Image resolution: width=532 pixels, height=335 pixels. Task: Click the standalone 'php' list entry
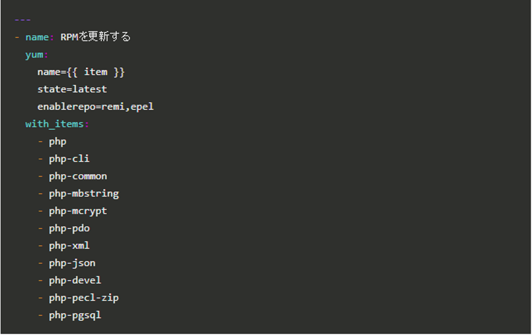(x=58, y=142)
